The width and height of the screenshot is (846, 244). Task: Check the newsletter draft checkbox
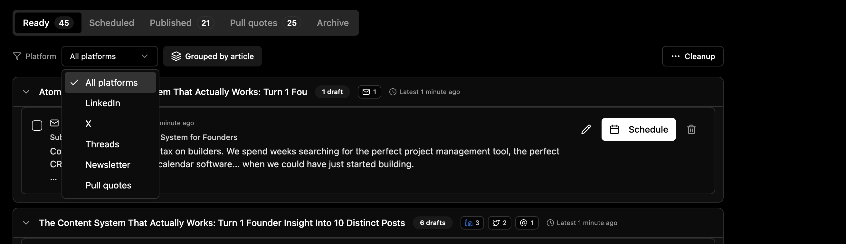coord(37,126)
